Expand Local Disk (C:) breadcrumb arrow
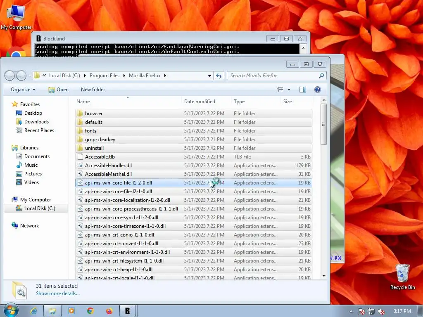The height and width of the screenshot is (317, 423). tap(85, 76)
